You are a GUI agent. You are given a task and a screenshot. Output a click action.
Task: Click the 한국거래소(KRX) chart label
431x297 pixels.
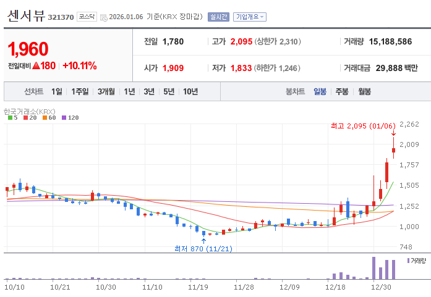pos(30,111)
